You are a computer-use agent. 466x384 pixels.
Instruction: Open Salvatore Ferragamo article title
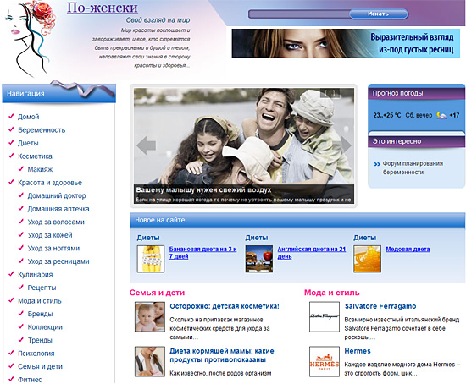[x=380, y=306]
